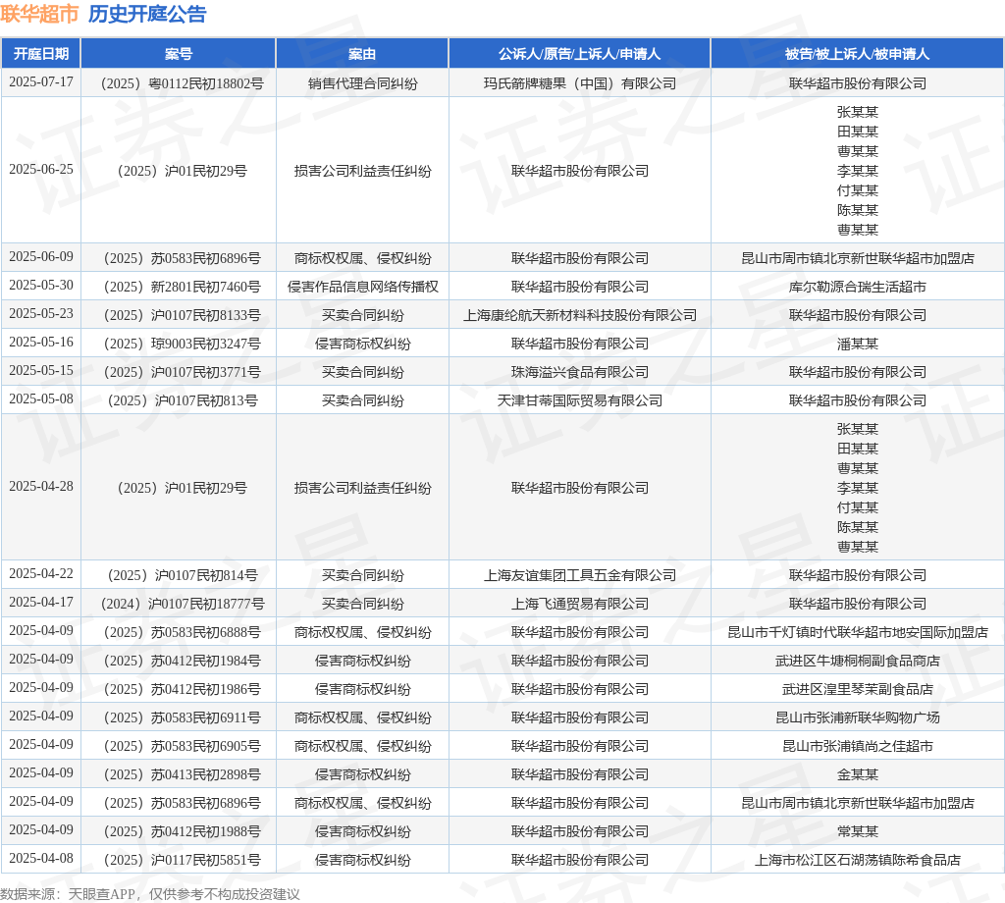1005x903 pixels.
Task: Click case number 苏0412民初1984号
Action: click(x=182, y=662)
